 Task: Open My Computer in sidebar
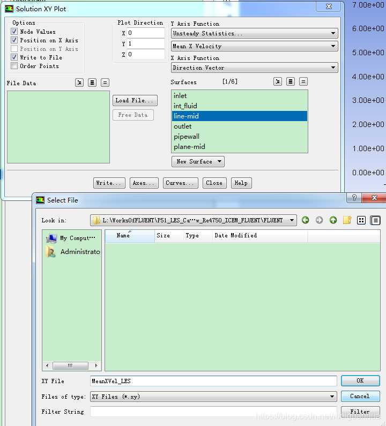point(71,238)
